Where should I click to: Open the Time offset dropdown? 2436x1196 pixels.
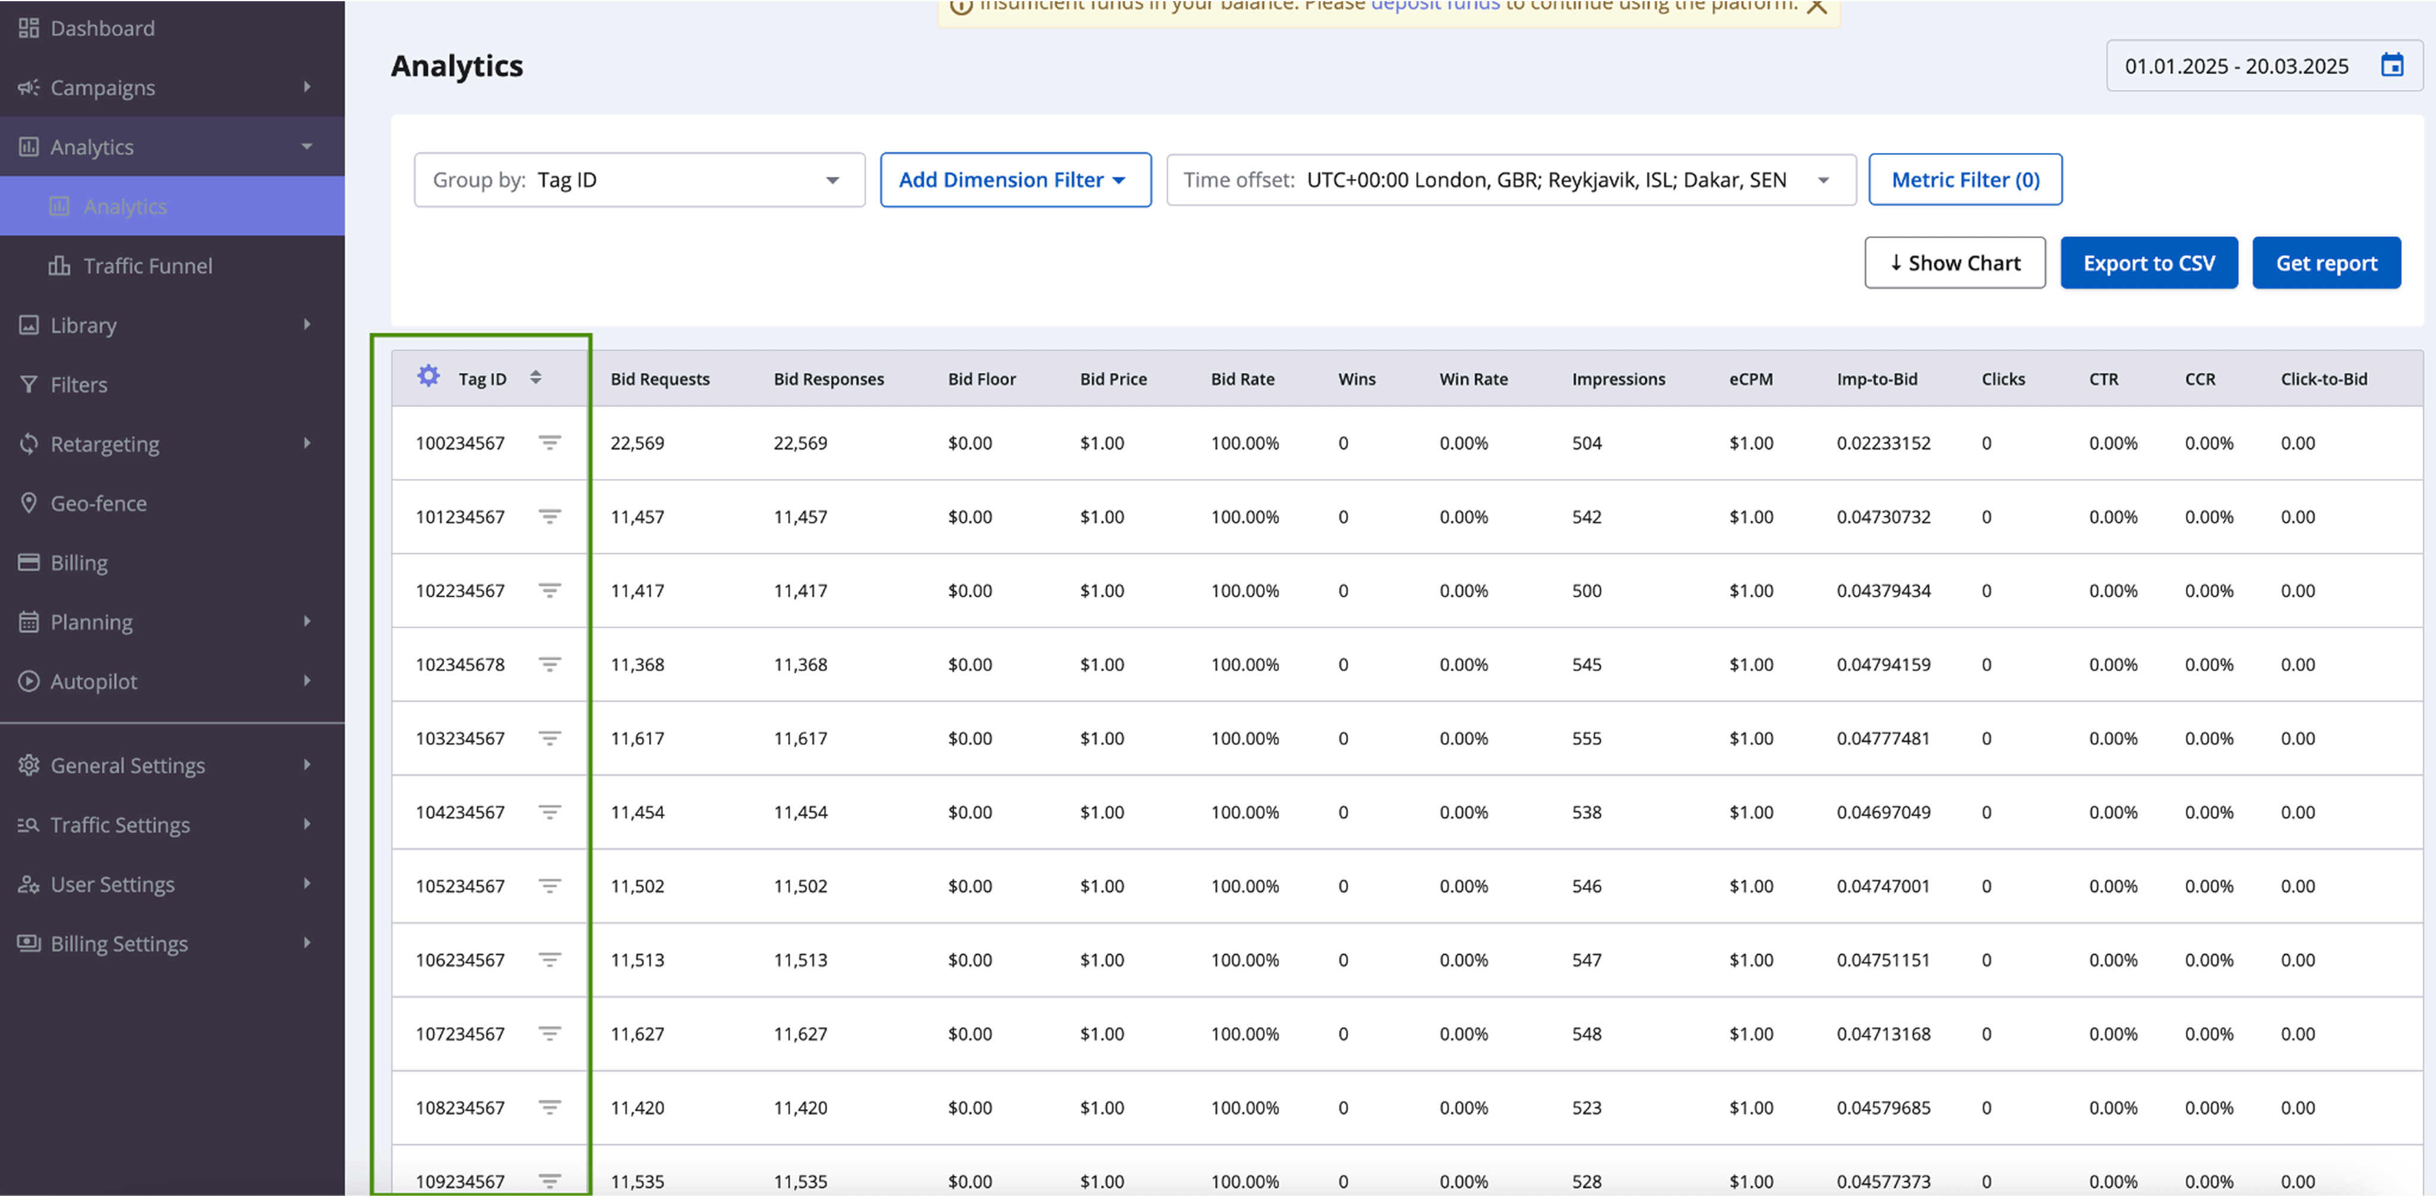pos(1510,180)
